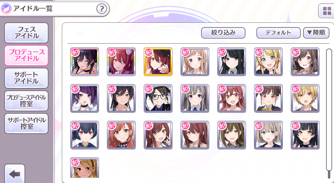The height and width of the screenshot is (183, 334).
Task: Pick the blonde idol with blue eyes
Action: pyautogui.click(x=268, y=62)
